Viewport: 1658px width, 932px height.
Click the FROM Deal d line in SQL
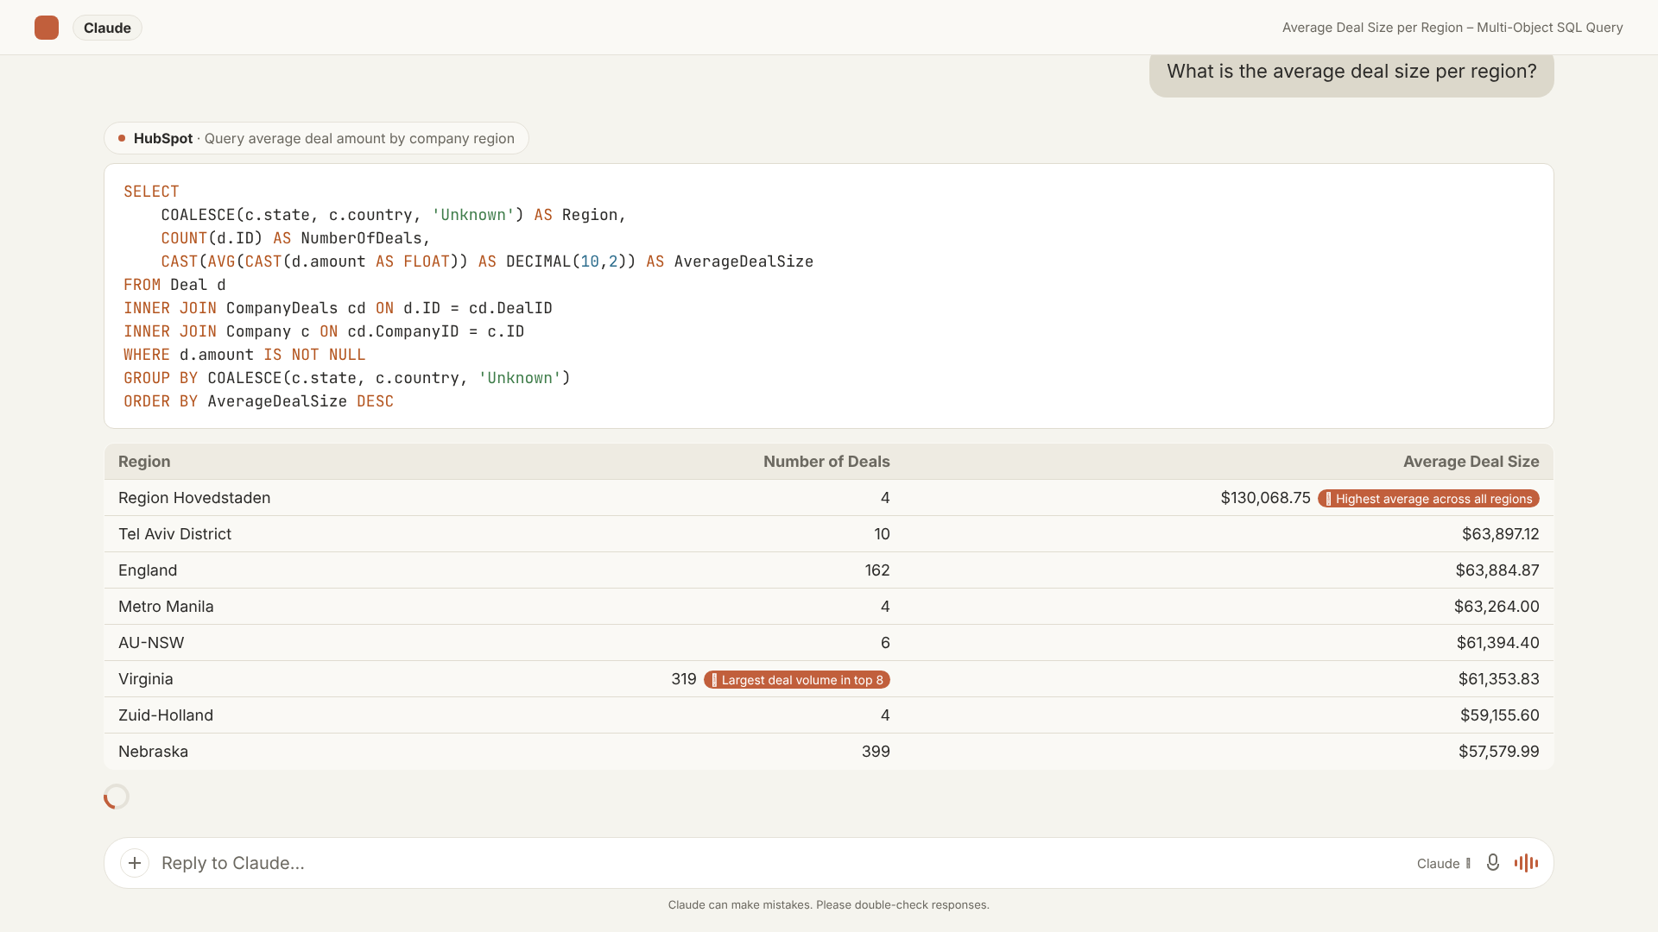tap(174, 285)
